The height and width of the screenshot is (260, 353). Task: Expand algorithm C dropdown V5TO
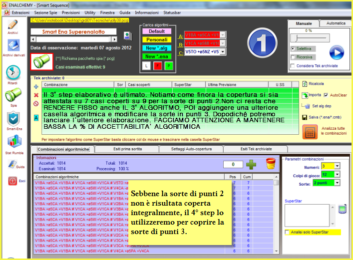(x=223, y=52)
